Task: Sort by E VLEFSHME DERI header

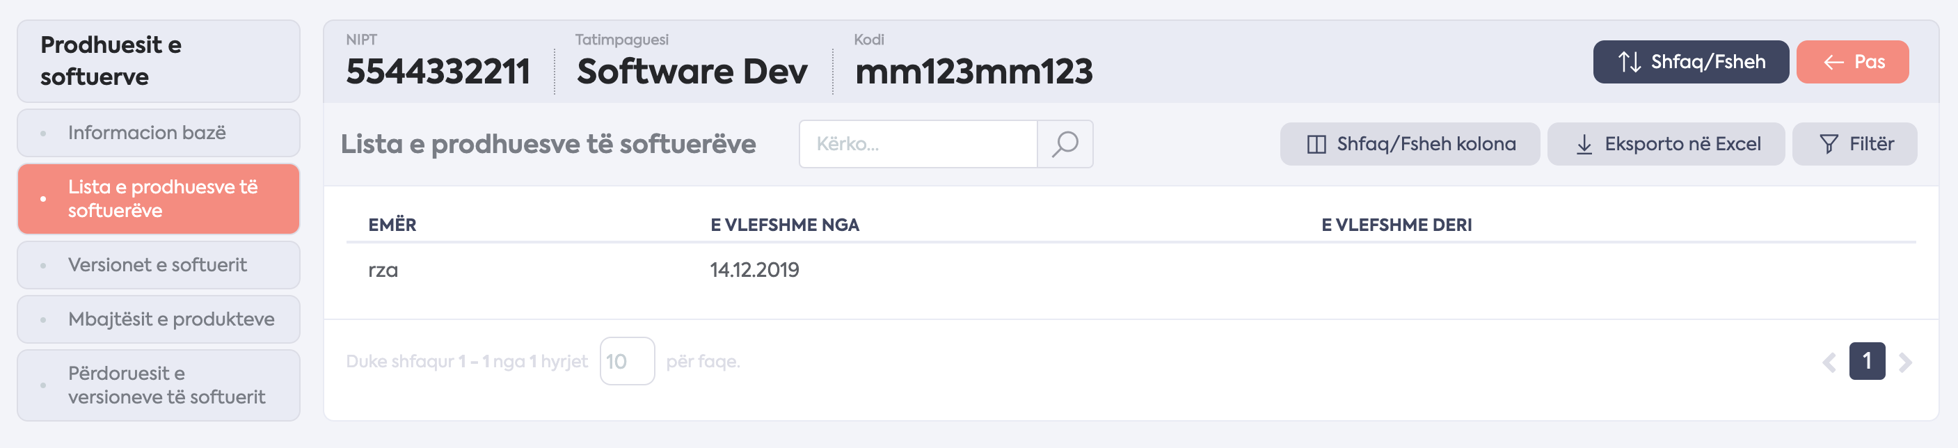Action: (1396, 225)
